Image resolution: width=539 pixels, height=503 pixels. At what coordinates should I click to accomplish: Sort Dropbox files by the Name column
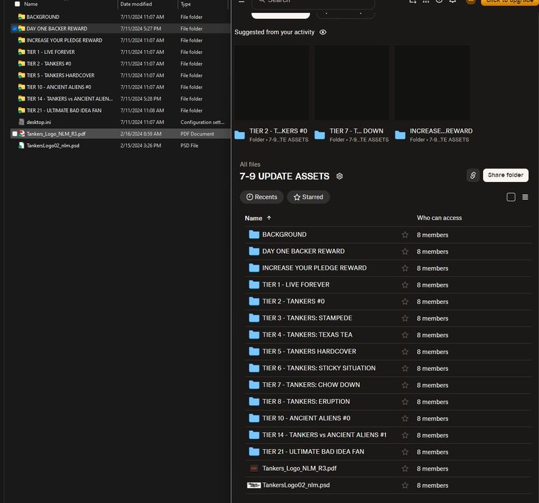click(253, 218)
